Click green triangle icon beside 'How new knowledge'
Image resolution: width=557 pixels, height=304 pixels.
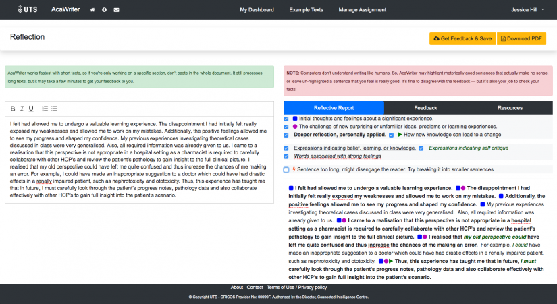400,135
